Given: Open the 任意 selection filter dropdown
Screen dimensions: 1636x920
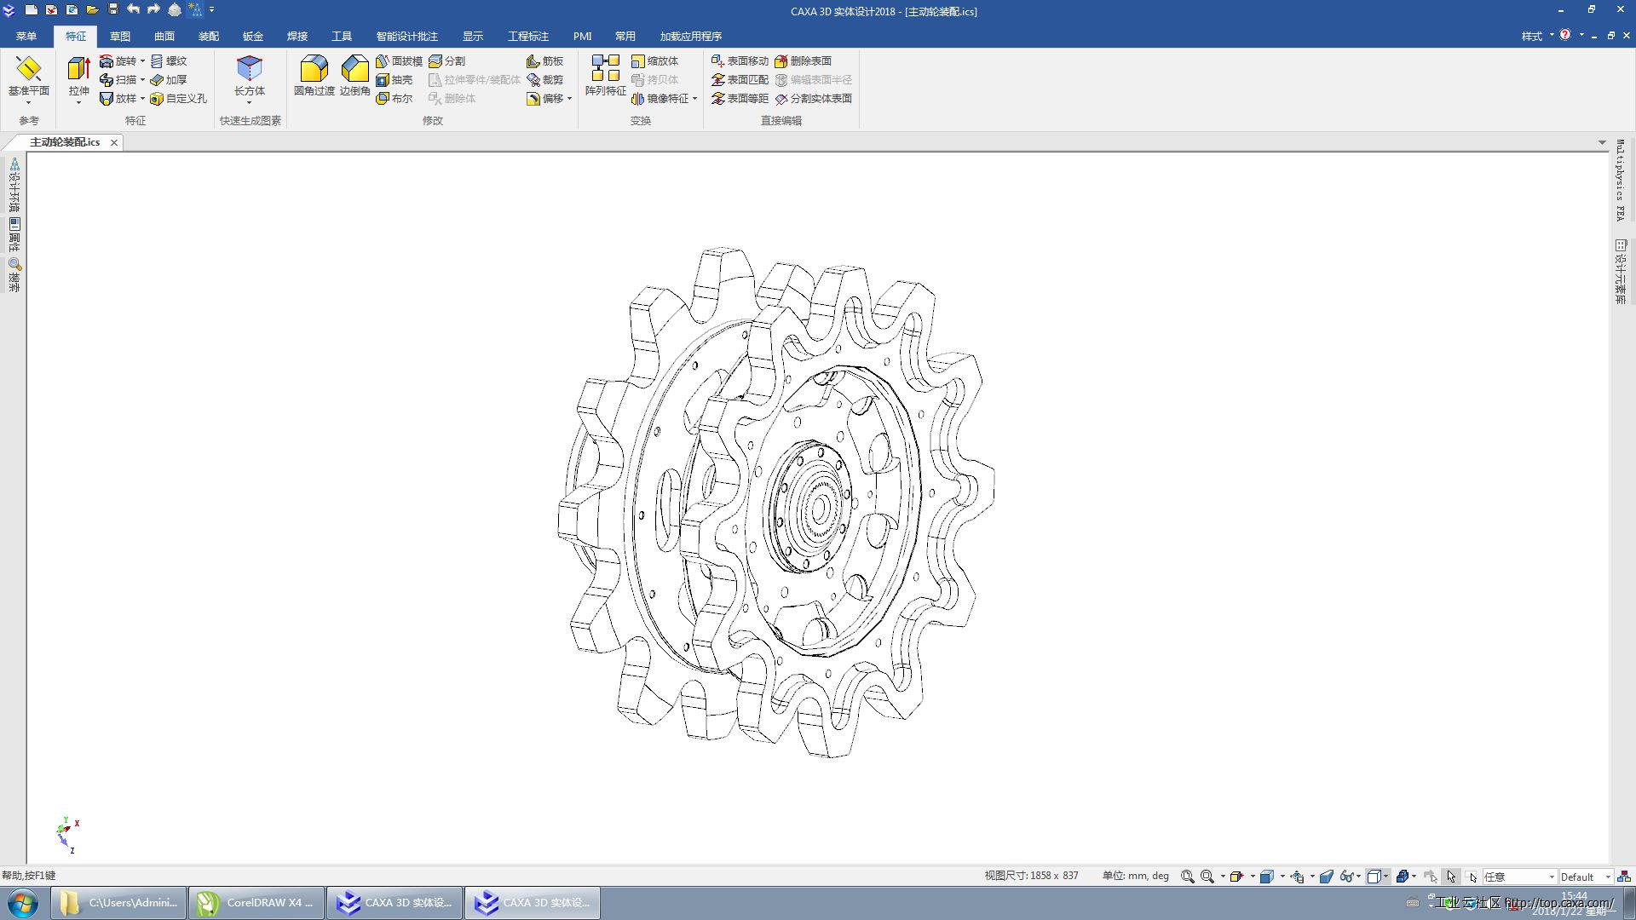Looking at the screenshot, I should click(1551, 877).
